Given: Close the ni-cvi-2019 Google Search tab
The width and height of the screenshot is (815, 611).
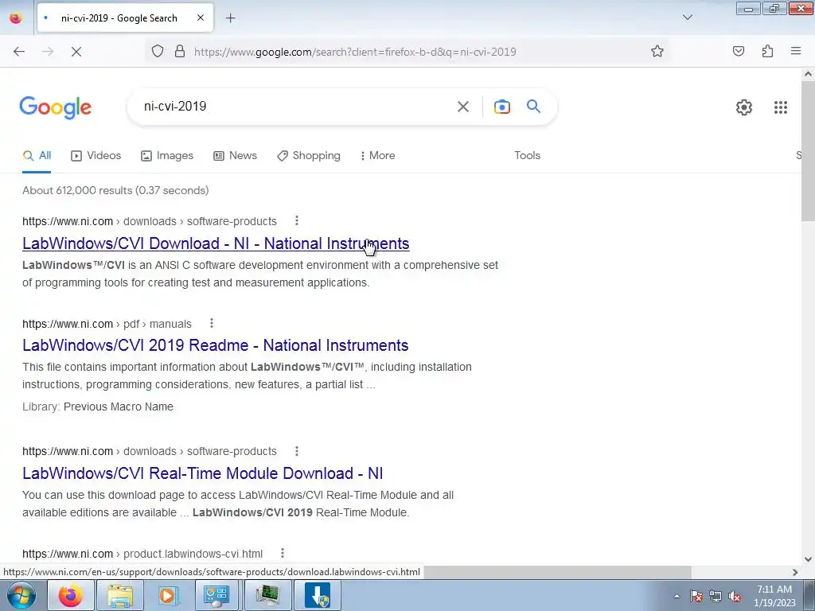Looking at the screenshot, I should [x=201, y=18].
